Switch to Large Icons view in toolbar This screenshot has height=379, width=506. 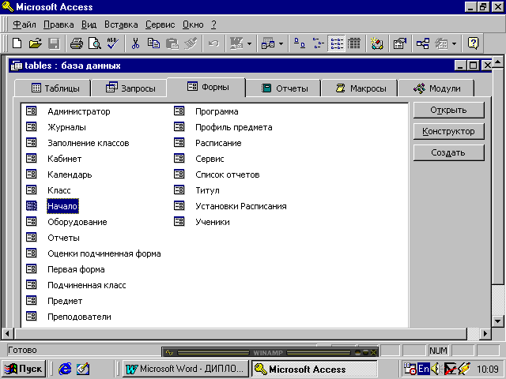click(300, 43)
